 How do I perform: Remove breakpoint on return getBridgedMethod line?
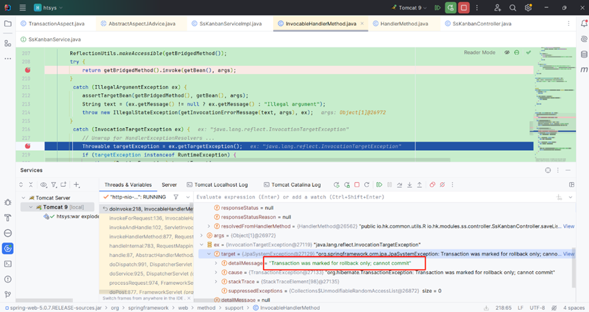(x=27, y=70)
